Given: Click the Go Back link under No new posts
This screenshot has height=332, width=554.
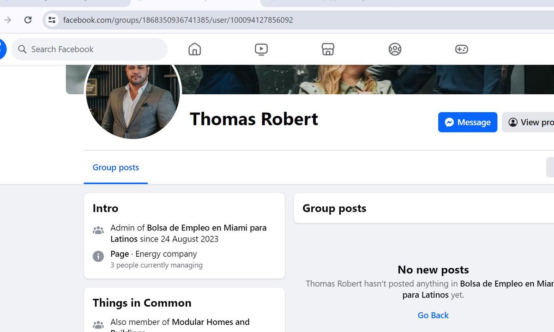Looking at the screenshot, I should (x=433, y=315).
